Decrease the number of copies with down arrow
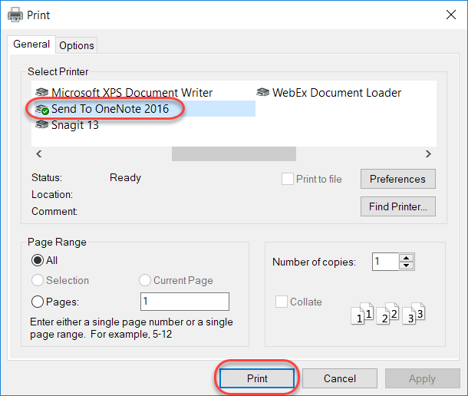 point(407,266)
